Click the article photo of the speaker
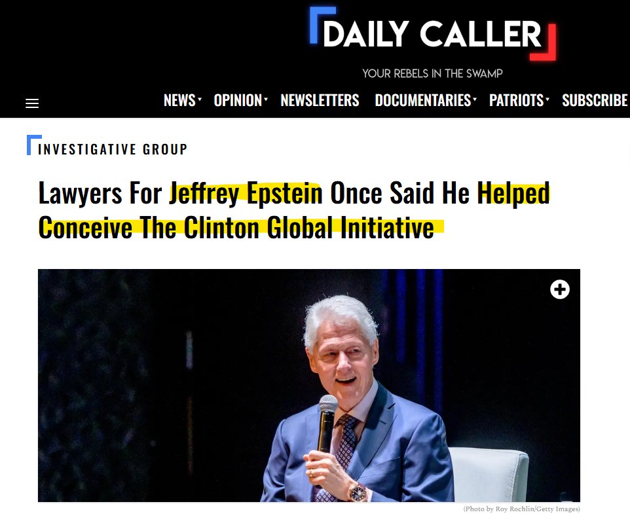This screenshot has height=523, width=630. click(x=309, y=386)
